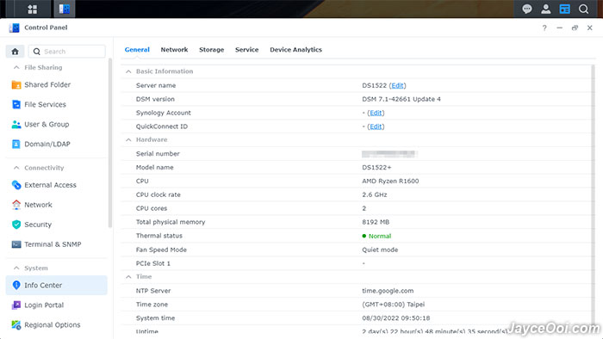
Task: Open the Control Panel help question mark
Action: pos(544,28)
